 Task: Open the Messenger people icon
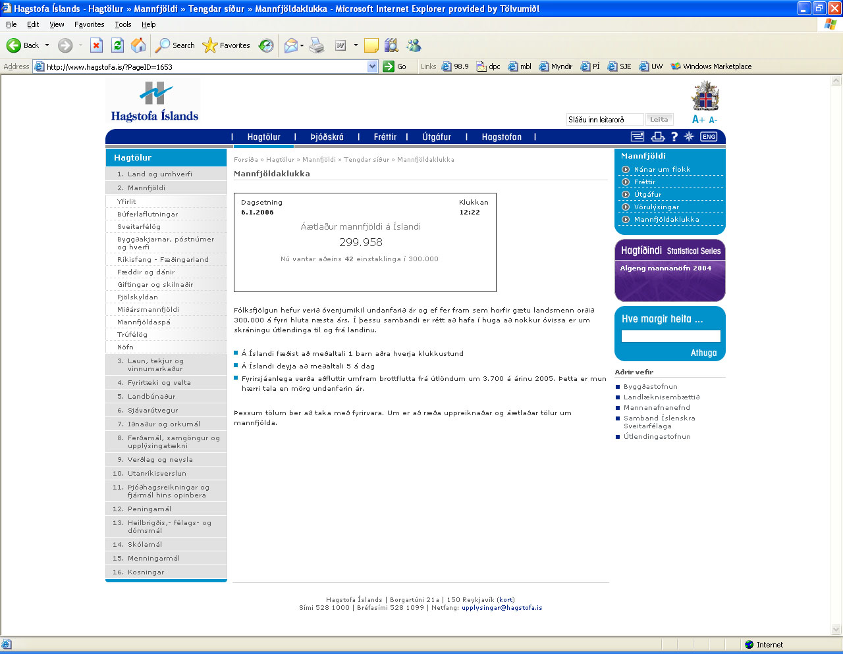click(x=414, y=45)
